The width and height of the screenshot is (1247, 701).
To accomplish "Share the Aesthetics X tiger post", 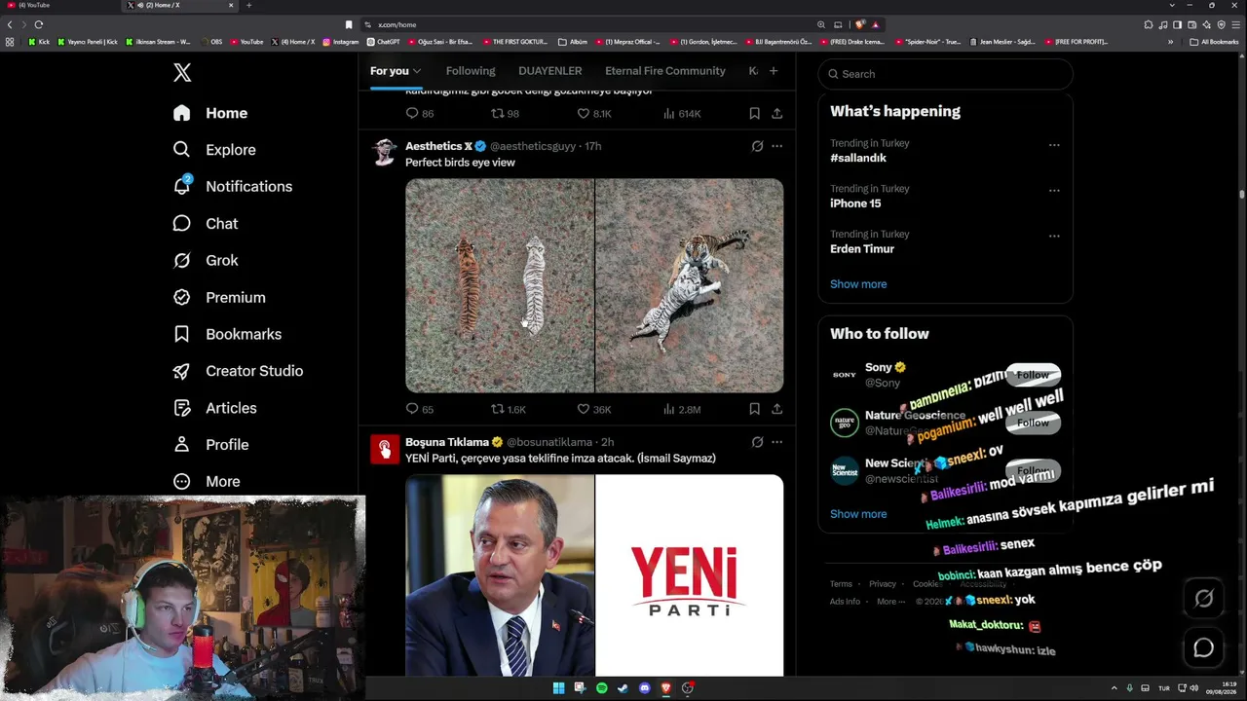I will tap(776, 409).
